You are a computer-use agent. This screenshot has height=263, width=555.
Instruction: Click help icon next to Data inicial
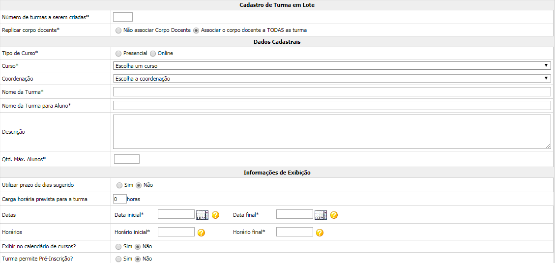(215, 215)
